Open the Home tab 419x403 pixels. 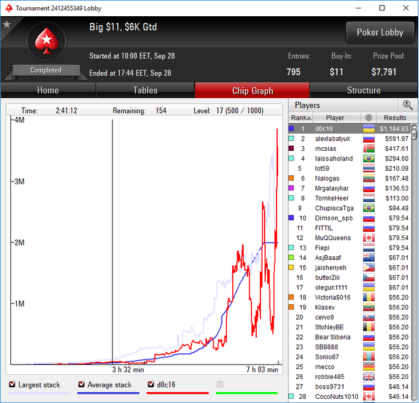point(48,90)
